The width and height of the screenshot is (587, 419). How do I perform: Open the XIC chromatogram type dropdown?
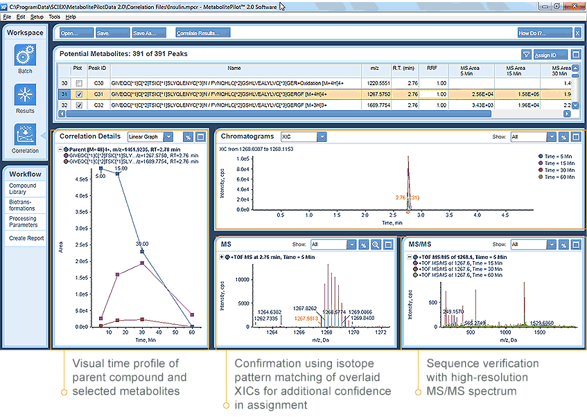pyautogui.click(x=301, y=137)
